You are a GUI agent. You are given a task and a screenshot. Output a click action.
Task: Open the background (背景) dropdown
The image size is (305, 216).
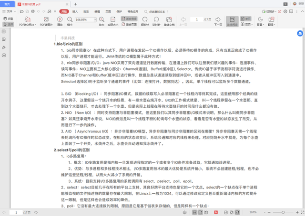[260, 21]
